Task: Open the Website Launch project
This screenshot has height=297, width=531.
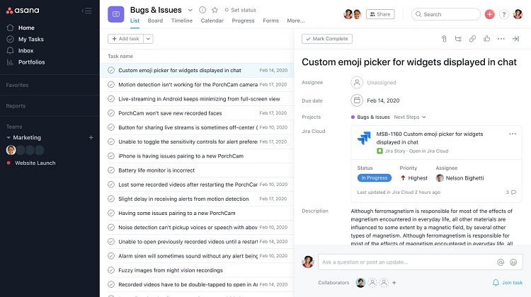Action: (x=35, y=163)
